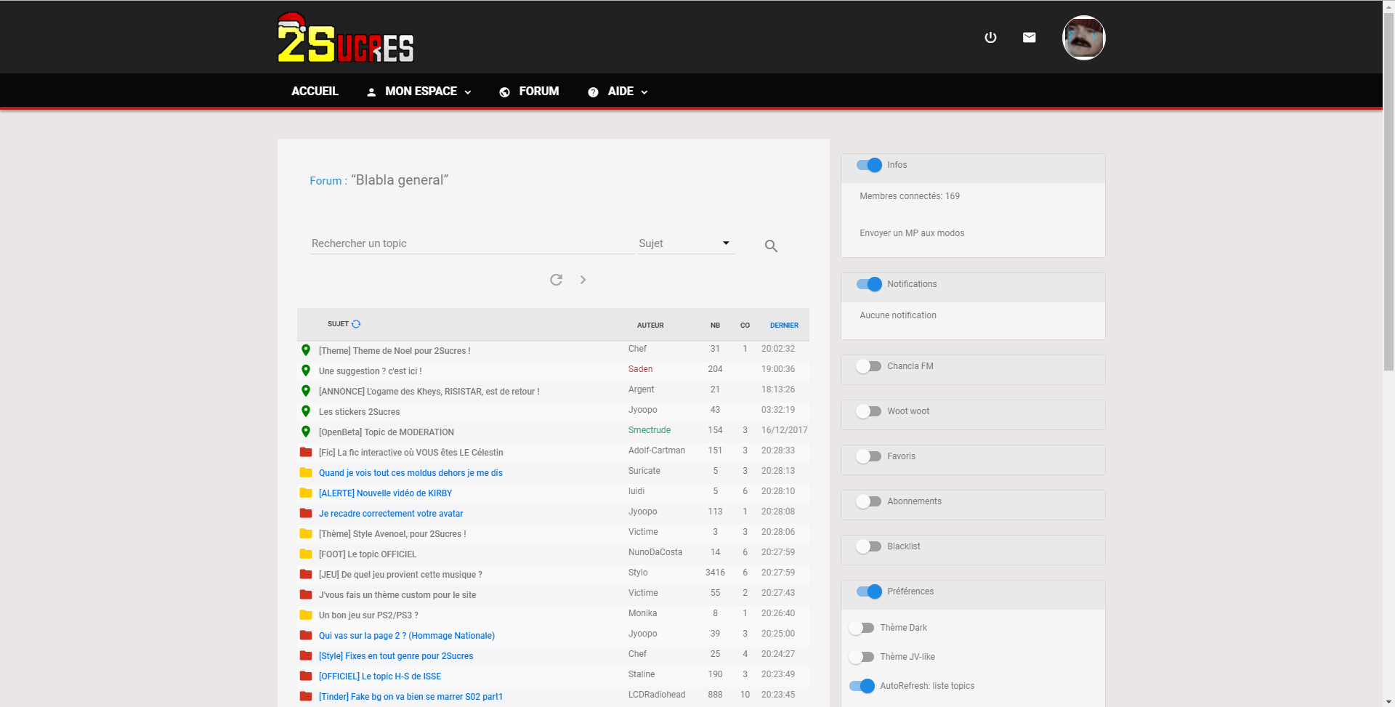
Task: Click the refresh icon beside SUJET header
Action: [356, 324]
